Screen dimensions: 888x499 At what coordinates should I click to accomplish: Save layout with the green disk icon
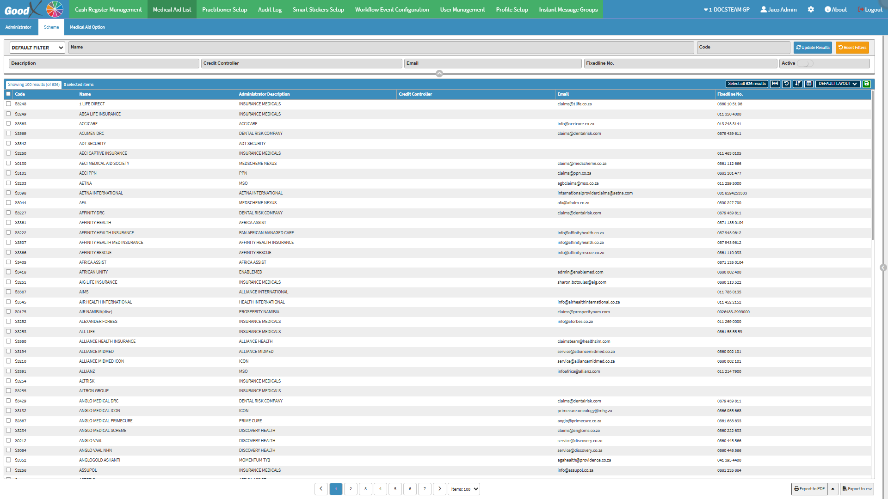tap(867, 84)
